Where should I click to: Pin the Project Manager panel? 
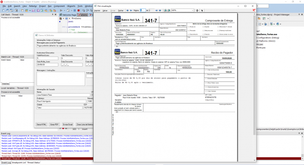[x=299, y=15]
